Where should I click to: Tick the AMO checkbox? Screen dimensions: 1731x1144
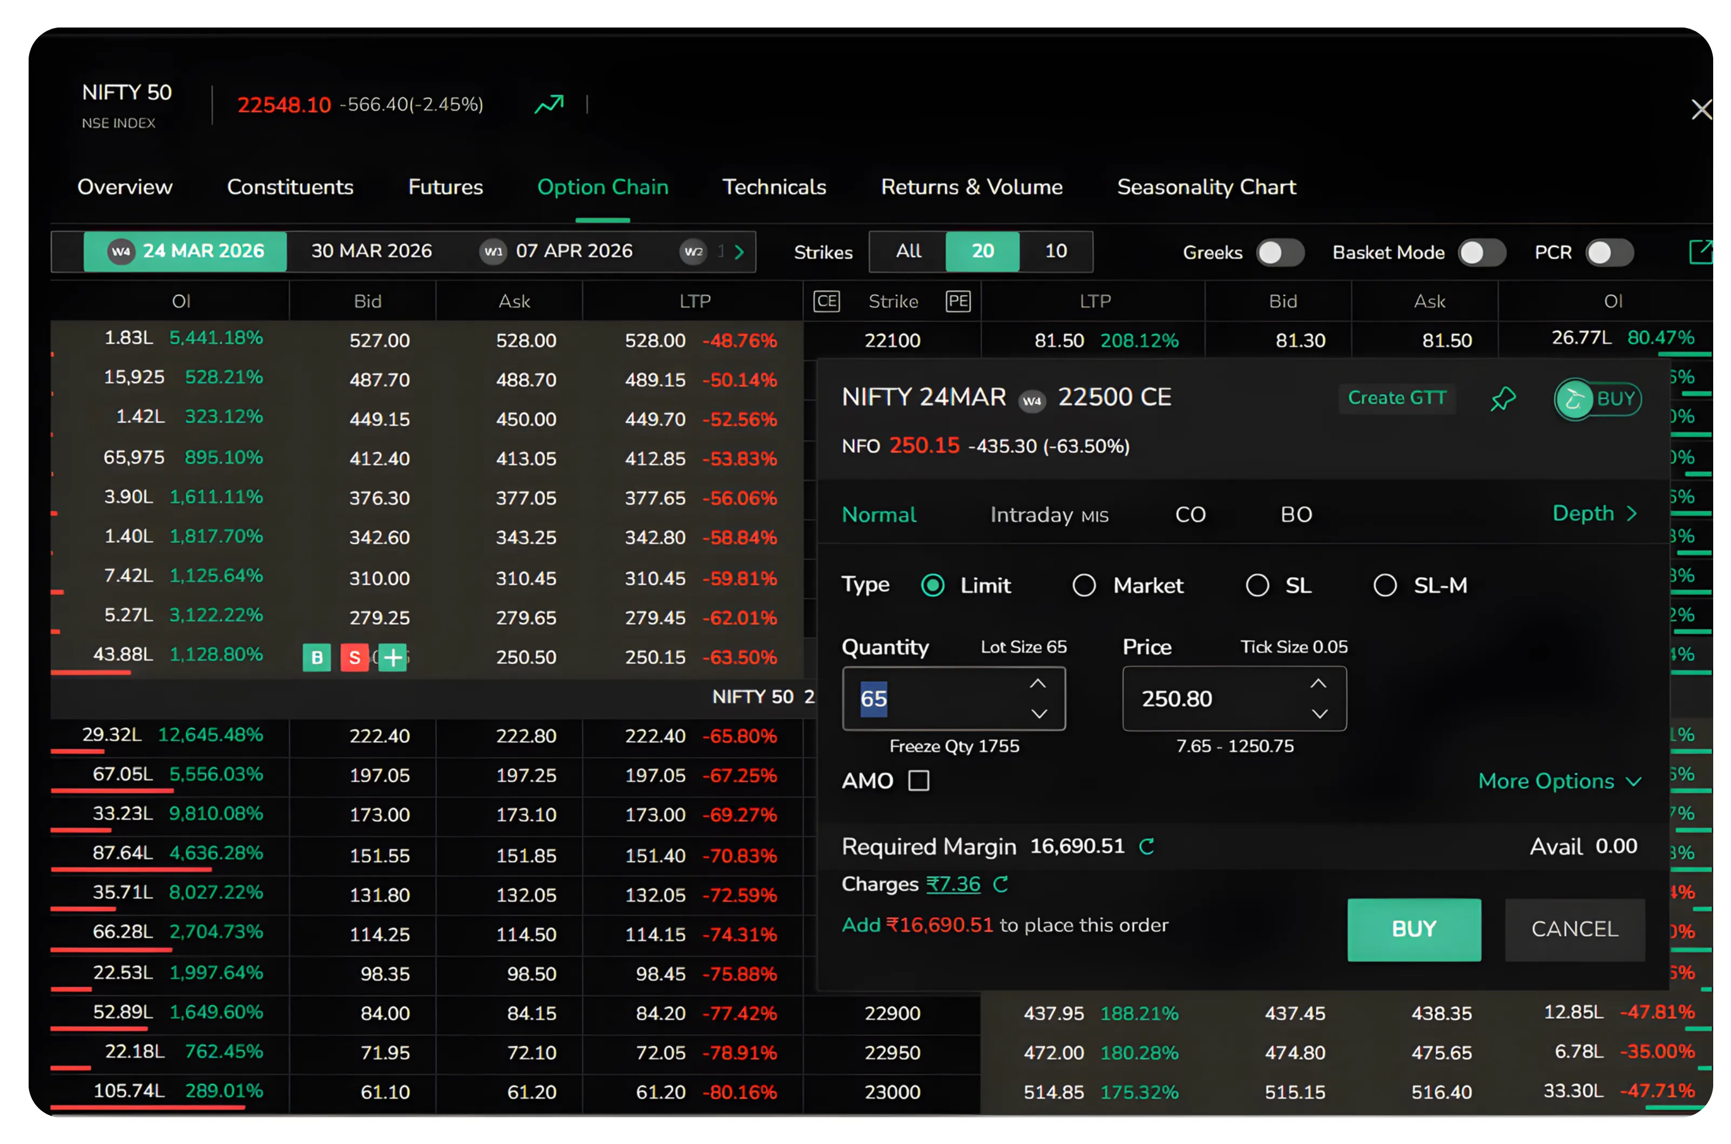(x=918, y=781)
